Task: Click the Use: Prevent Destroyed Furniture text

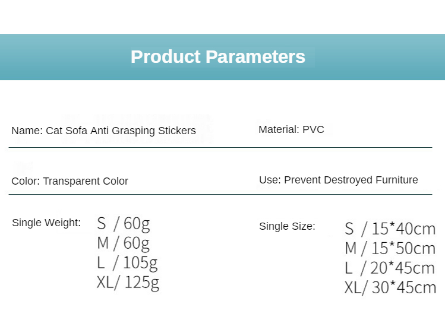Action: (338, 180)
